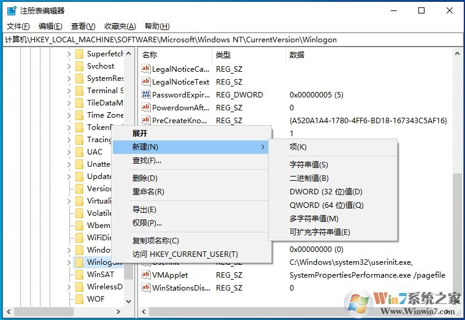Click the Wbem folder icon
The image size is (465, 320).
coord(79,226)
